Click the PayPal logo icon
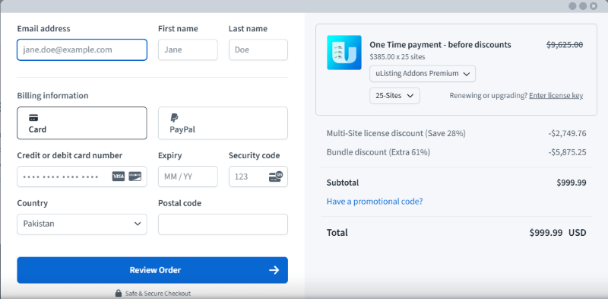Viewport: 608px width, 299px height. pyautogui.click(x=175, y=118)
